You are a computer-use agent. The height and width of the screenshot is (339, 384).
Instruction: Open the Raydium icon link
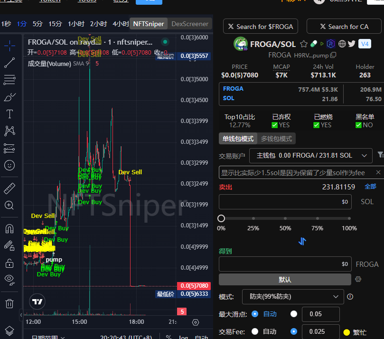coord(331,44)
